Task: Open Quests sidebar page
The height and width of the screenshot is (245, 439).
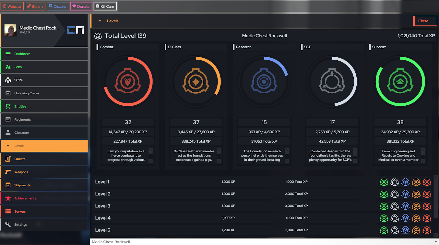Action: [44, 159]
